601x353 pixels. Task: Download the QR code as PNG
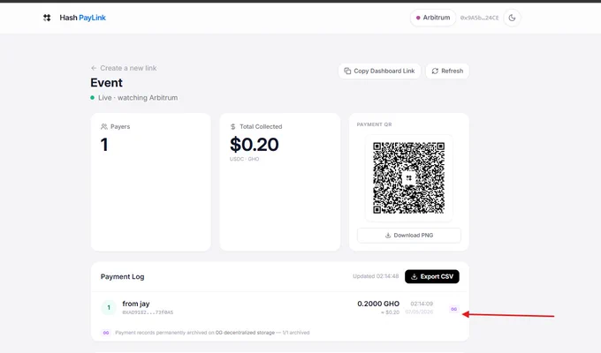(x=409, y=236)
